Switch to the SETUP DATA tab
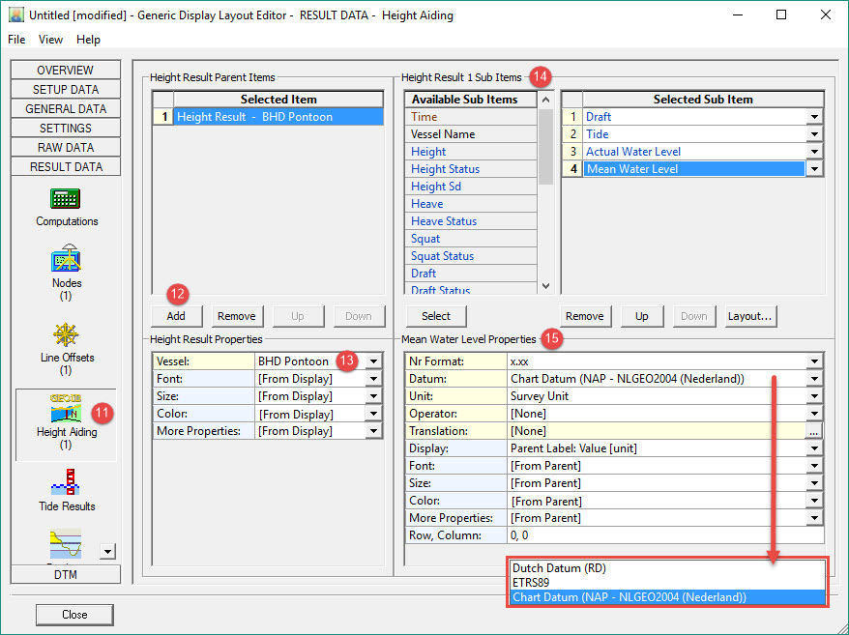This screenshot has width=849, height=635. coord(66,89)
